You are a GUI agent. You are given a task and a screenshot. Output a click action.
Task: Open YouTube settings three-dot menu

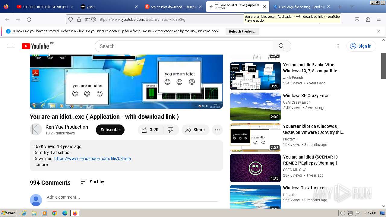click(x=338, y=46)
